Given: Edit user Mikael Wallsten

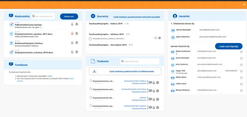Looking at the screenshot, I should click(x=242, y=90).
